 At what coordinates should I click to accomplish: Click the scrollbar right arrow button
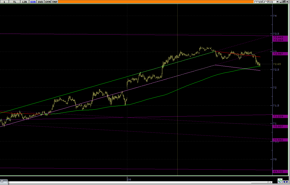[270, 182]
